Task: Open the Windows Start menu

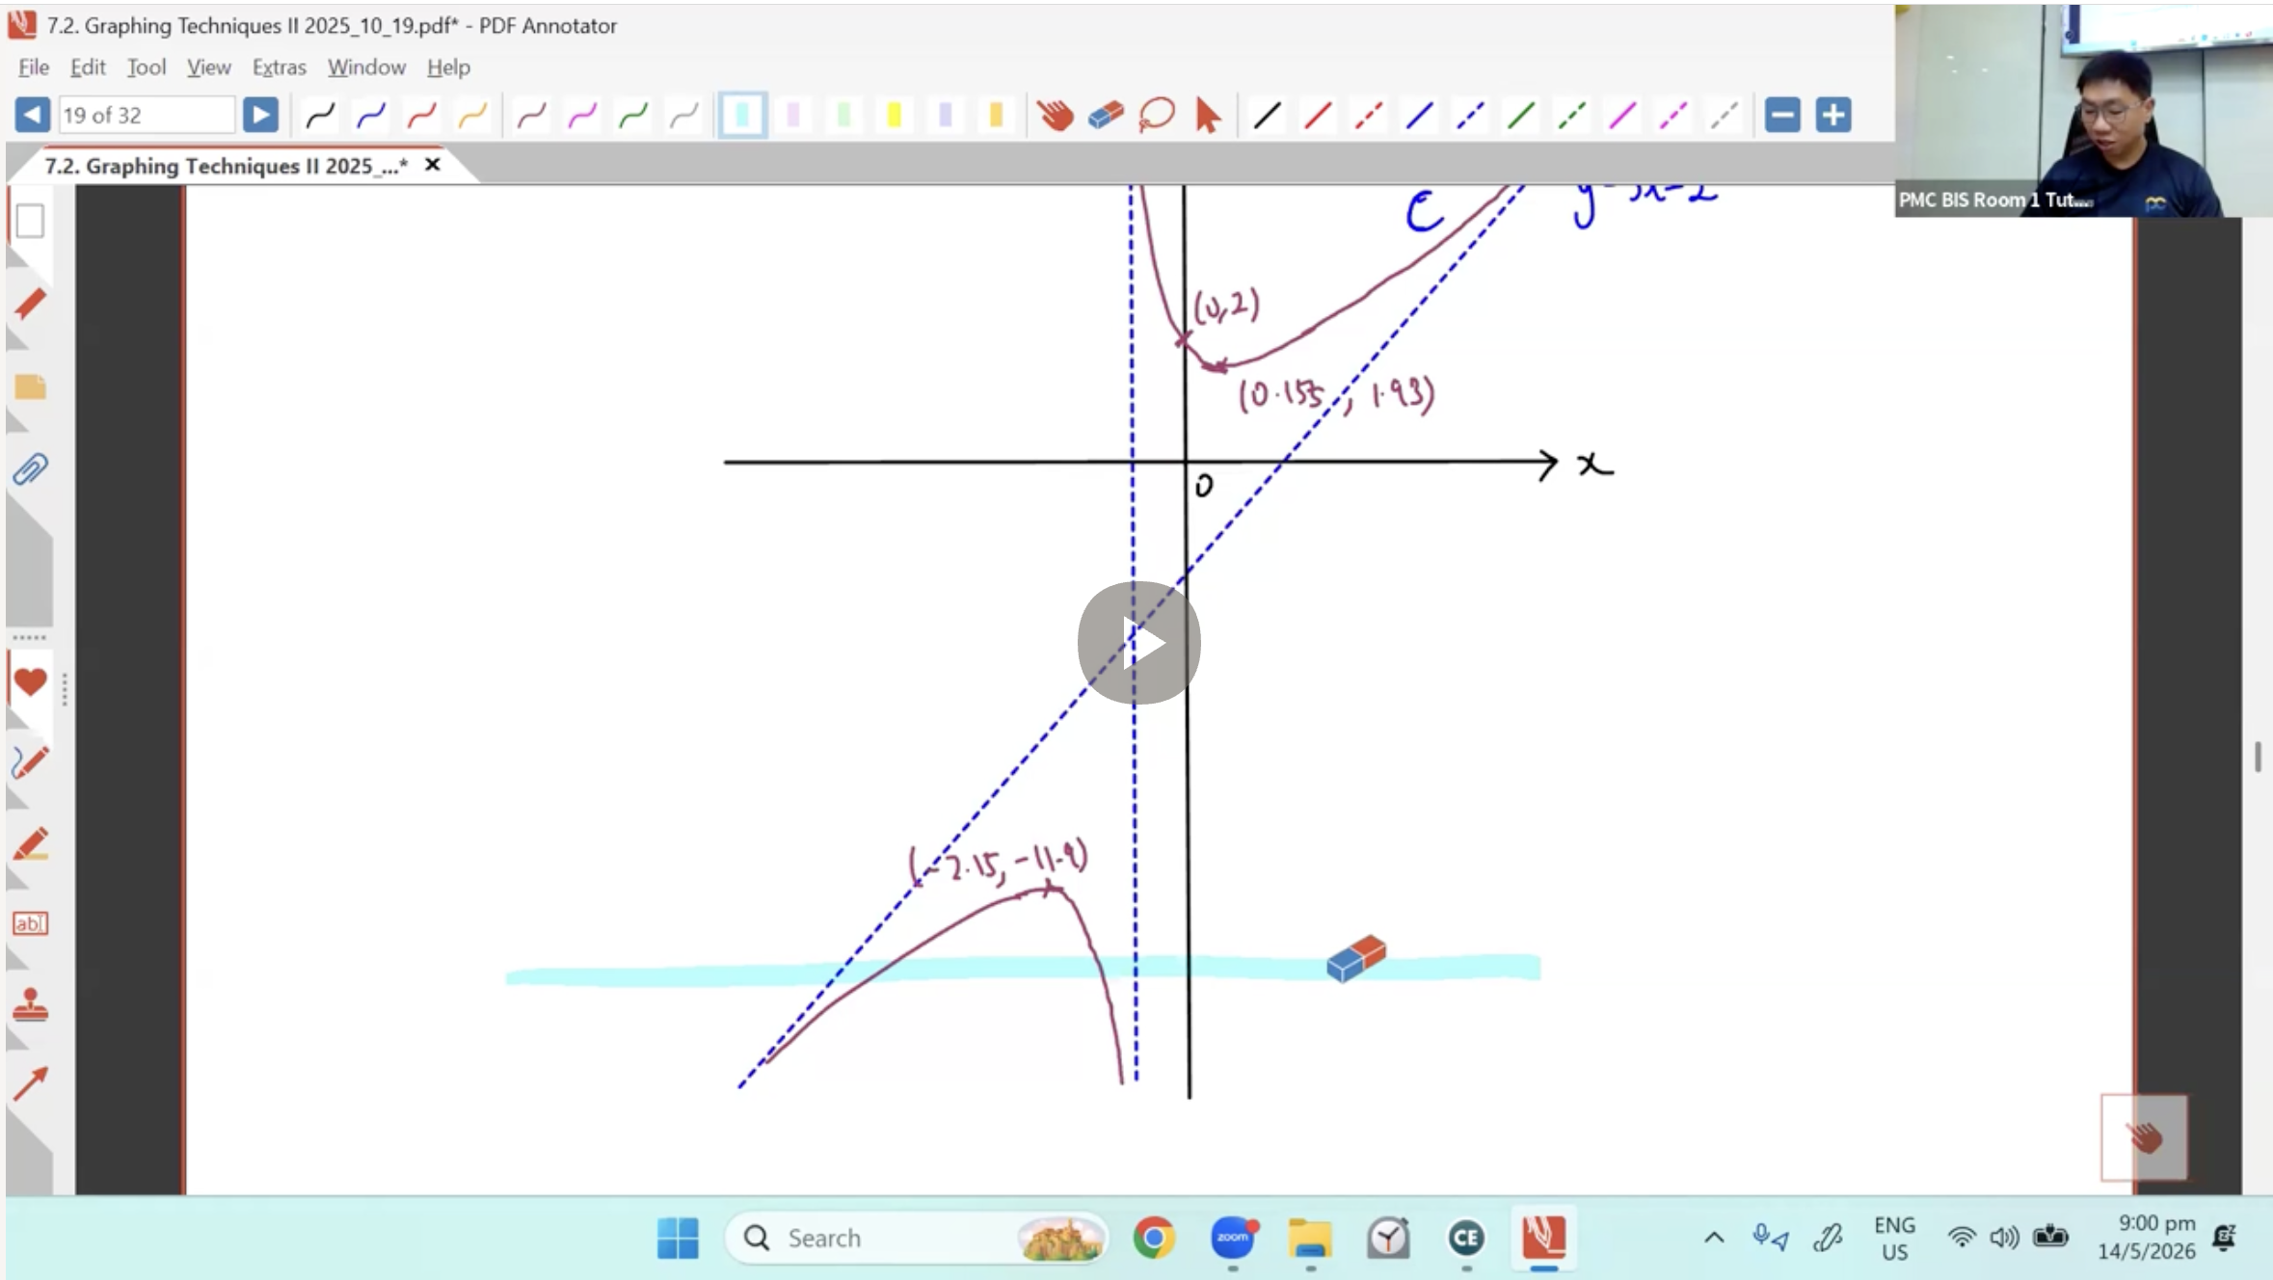Action: tap(678, 1238)
